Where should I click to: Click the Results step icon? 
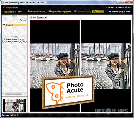(x=96, y=11)
